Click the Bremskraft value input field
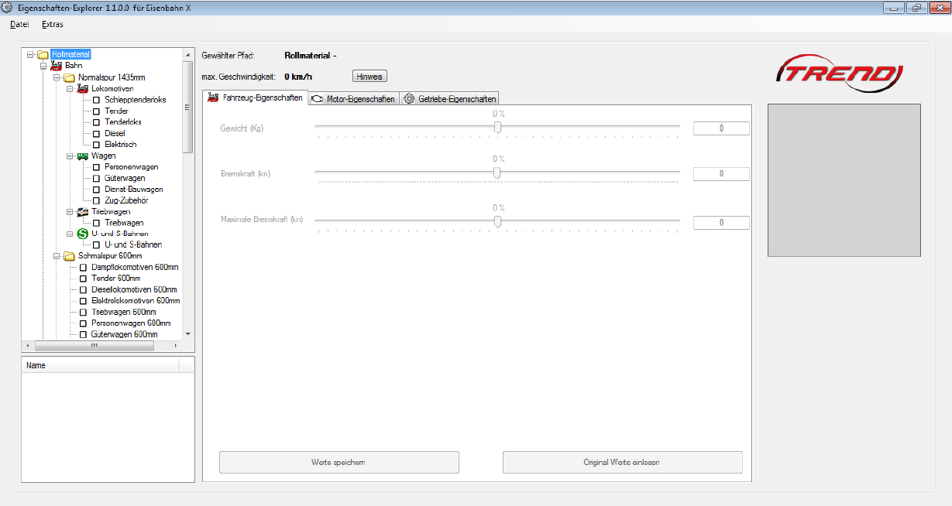 click(x=720, y=174)
